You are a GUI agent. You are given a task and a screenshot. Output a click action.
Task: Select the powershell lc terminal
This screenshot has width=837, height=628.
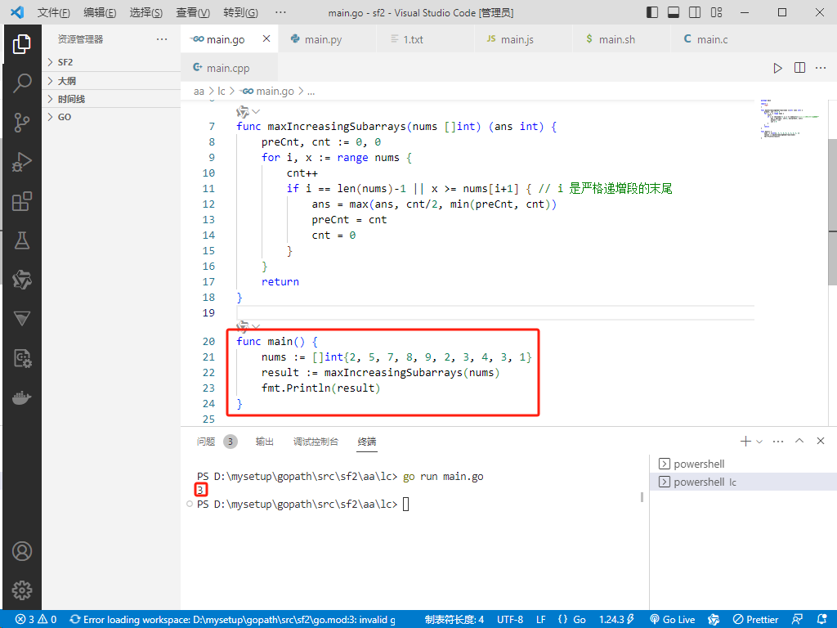pyautogui.click(x=744, y=482)
